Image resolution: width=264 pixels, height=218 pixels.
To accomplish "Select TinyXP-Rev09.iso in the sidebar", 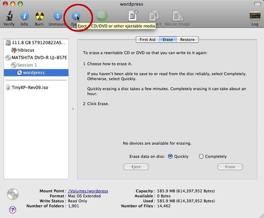I will pos(36,88).
